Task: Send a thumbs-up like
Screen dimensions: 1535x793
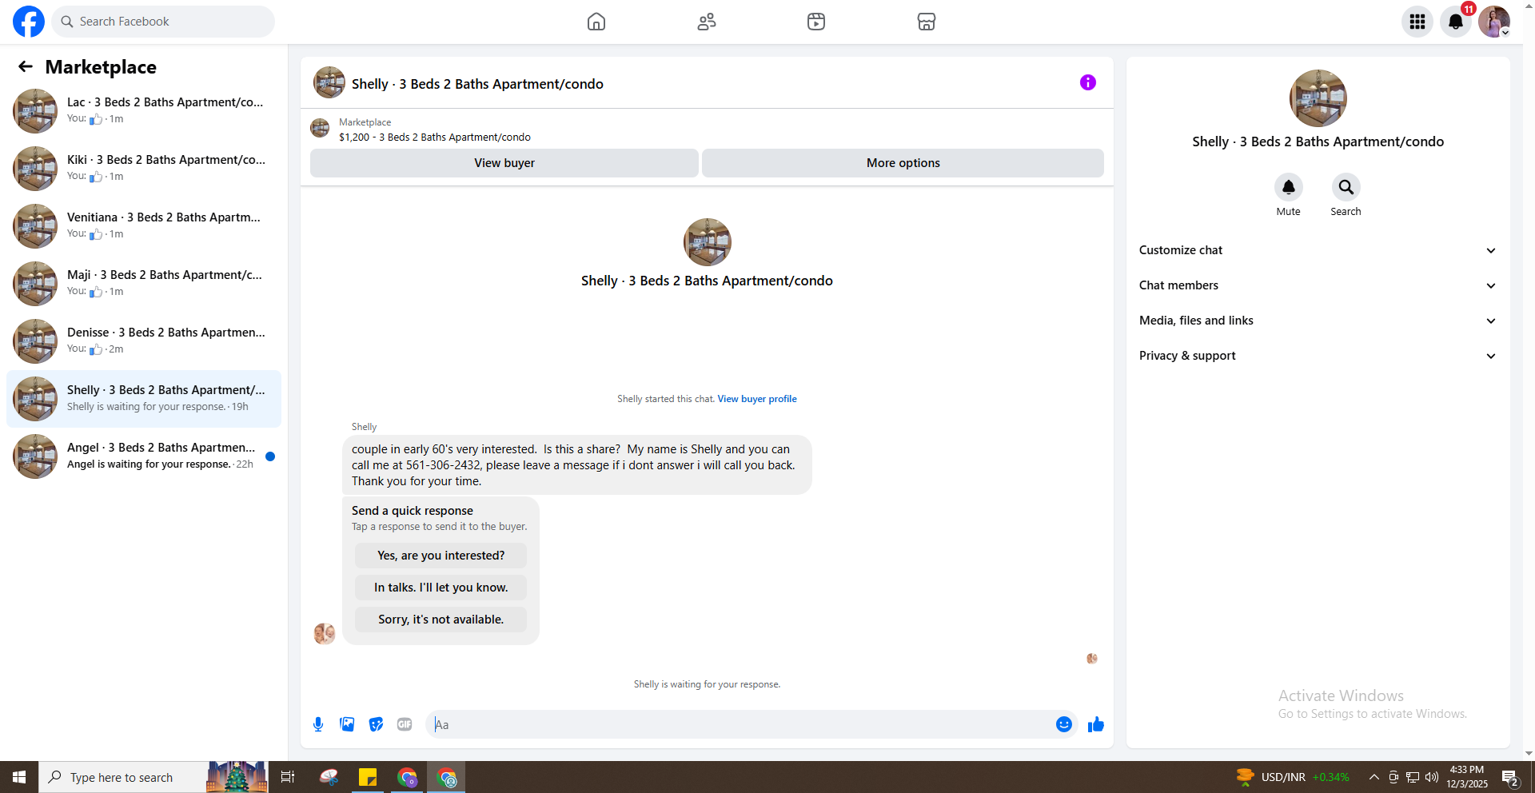Action: point(1096,724)
